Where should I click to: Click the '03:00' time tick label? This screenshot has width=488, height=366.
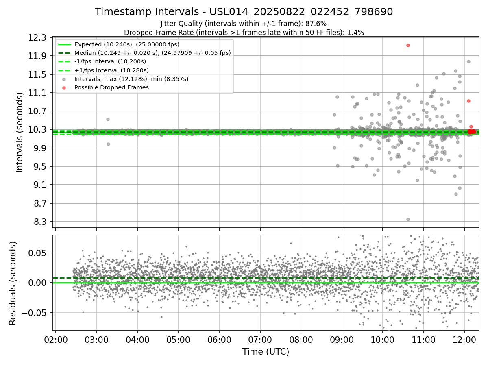click(96, 340)
